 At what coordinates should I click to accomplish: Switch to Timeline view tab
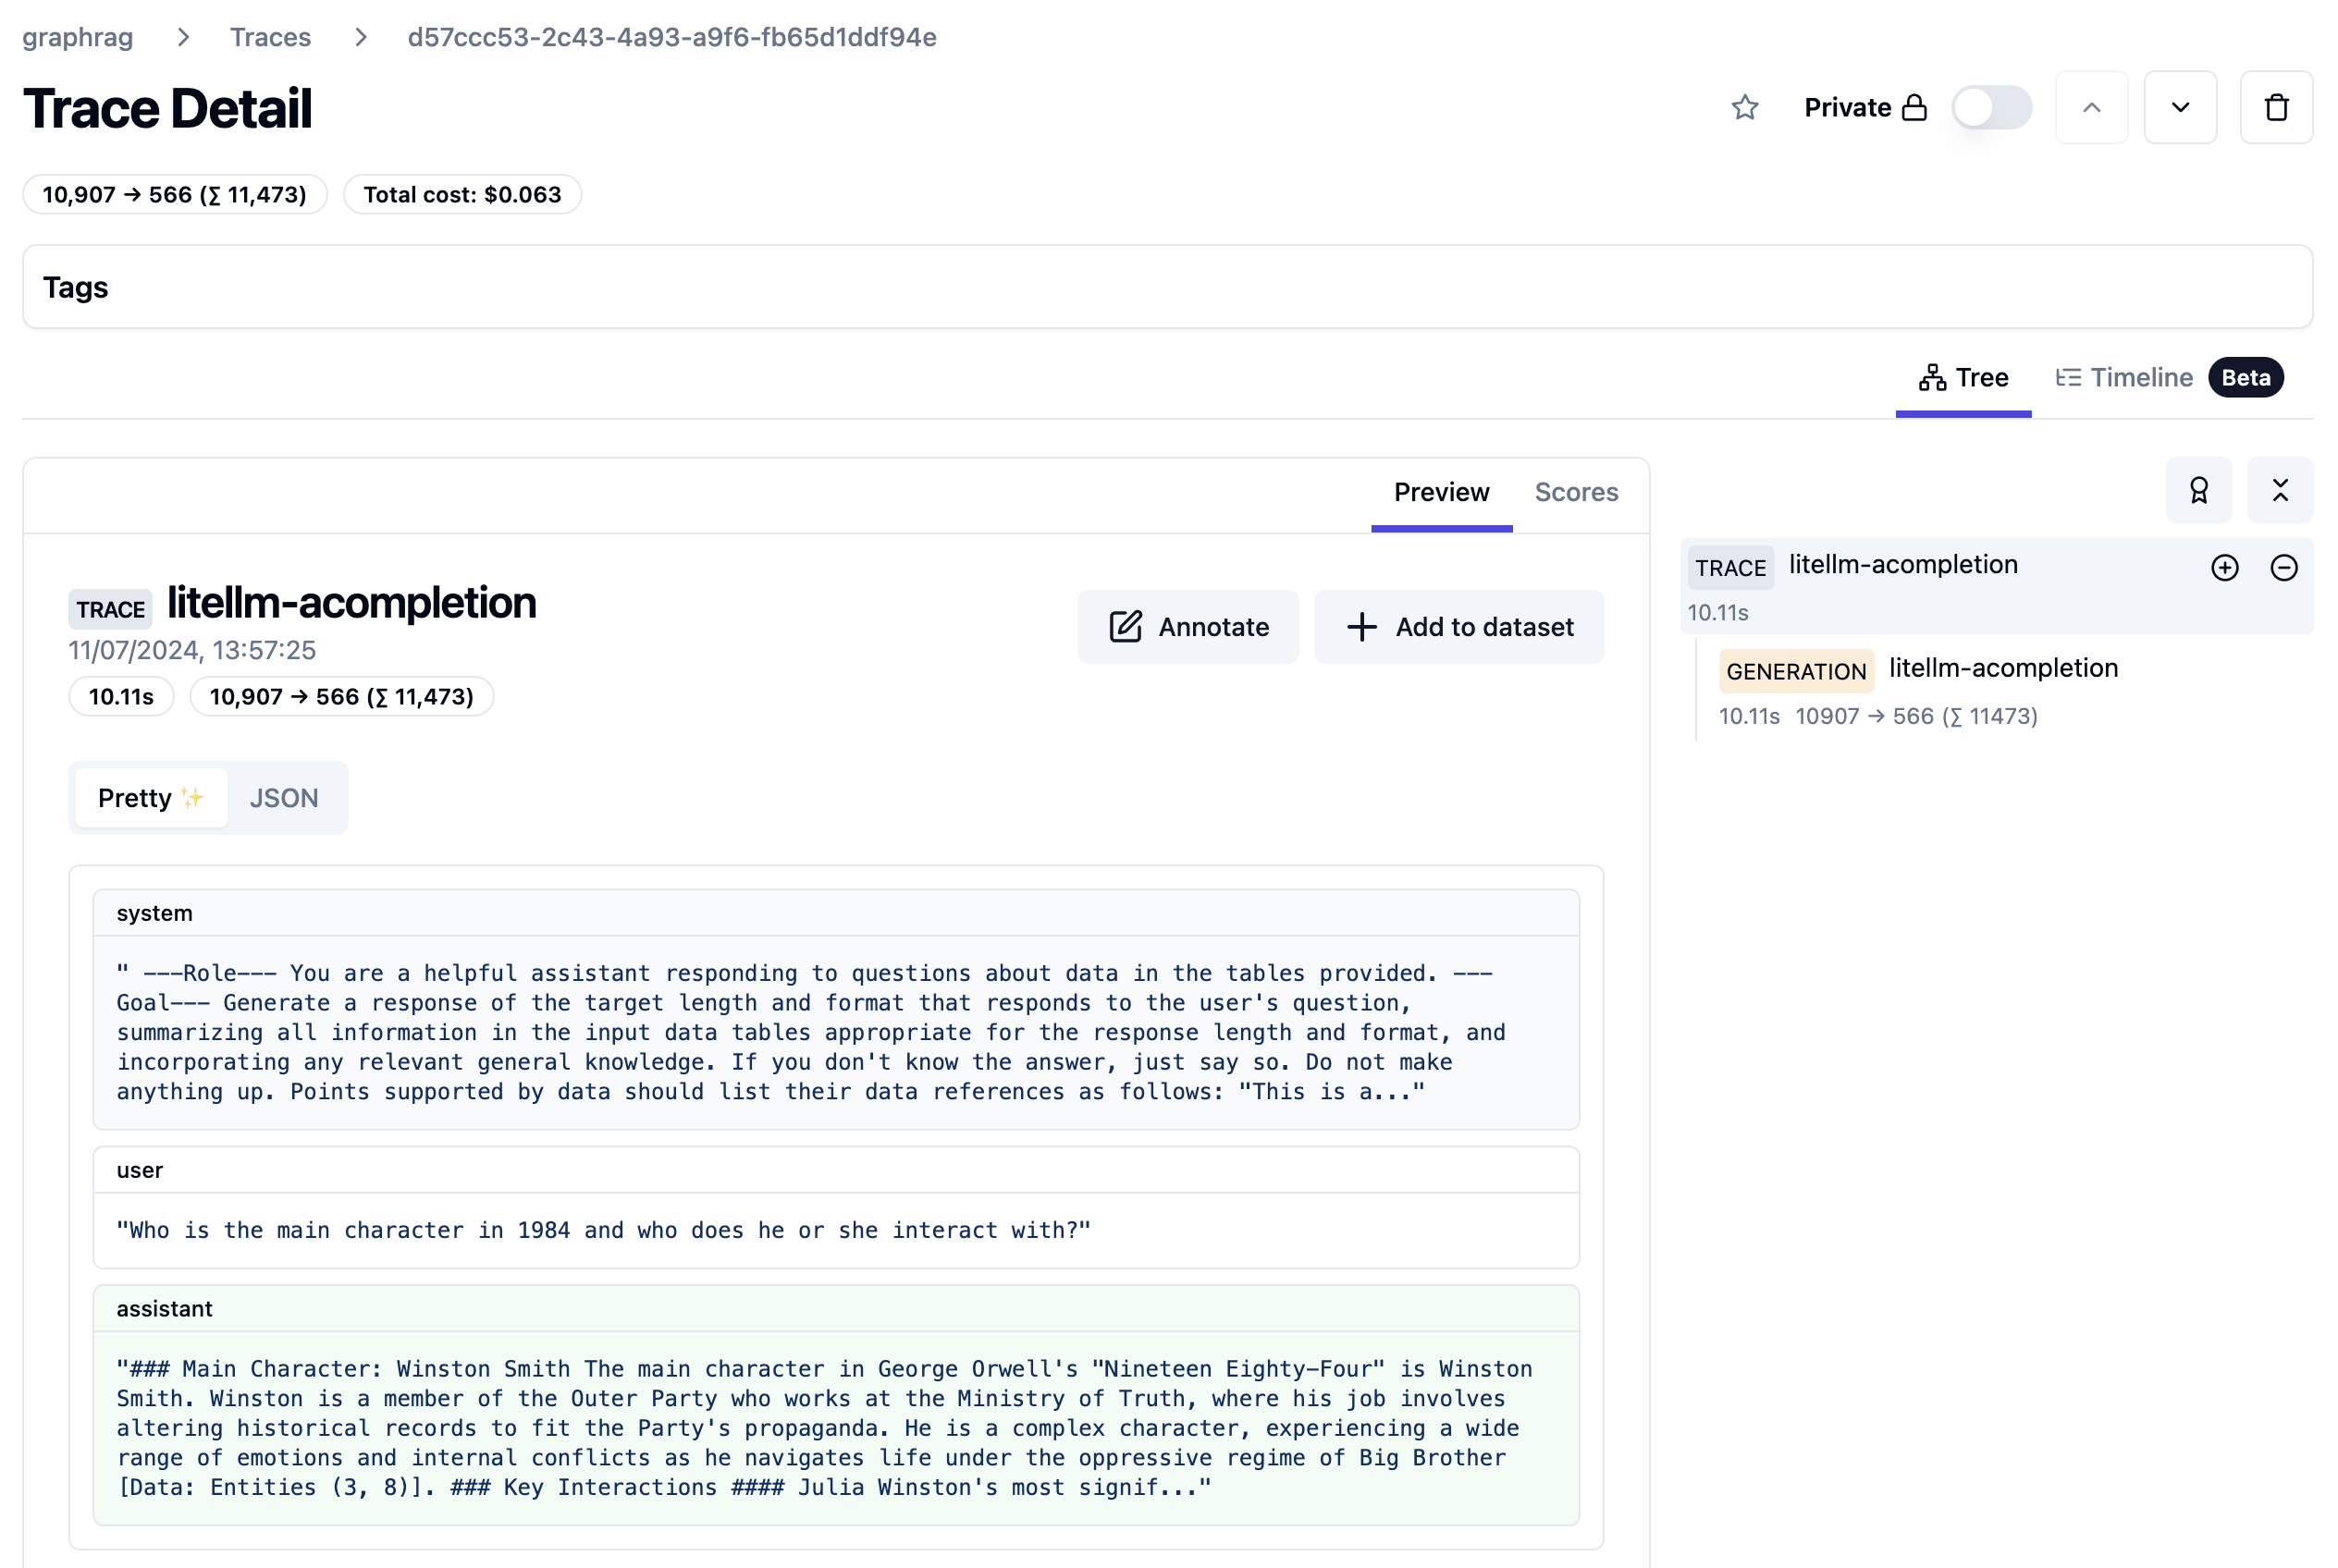tap(2140, 378)
